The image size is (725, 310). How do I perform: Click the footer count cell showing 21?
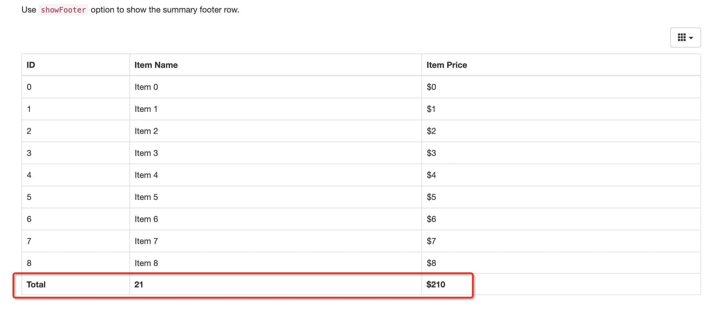pos(276,284)
